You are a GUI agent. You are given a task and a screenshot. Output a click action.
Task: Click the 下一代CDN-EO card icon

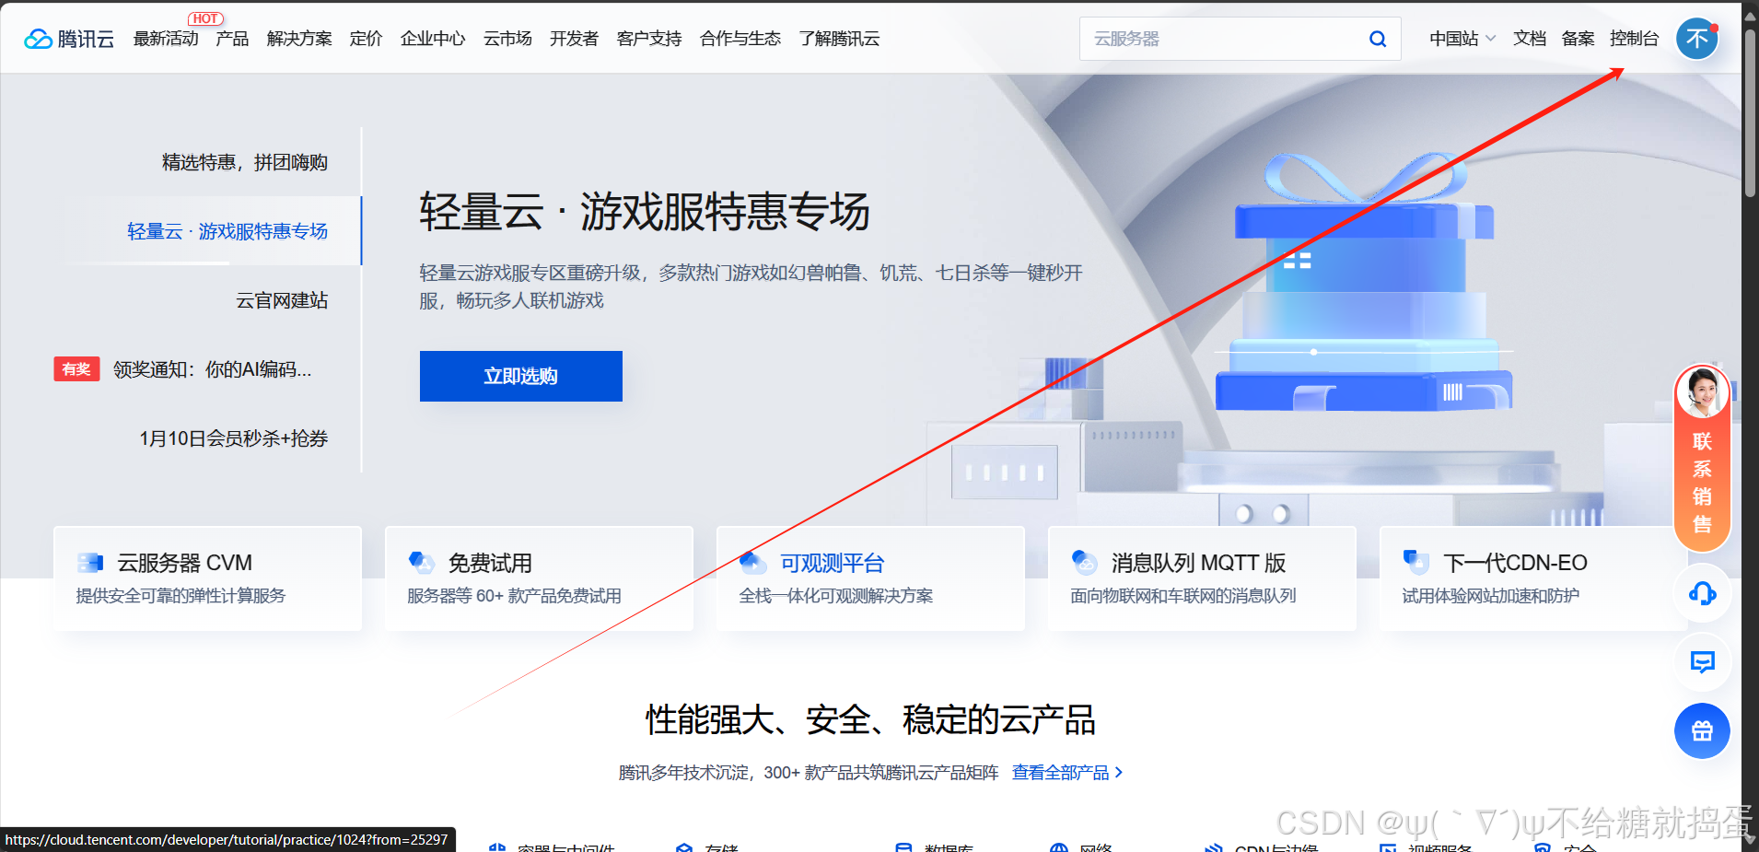coord(1416,562)
